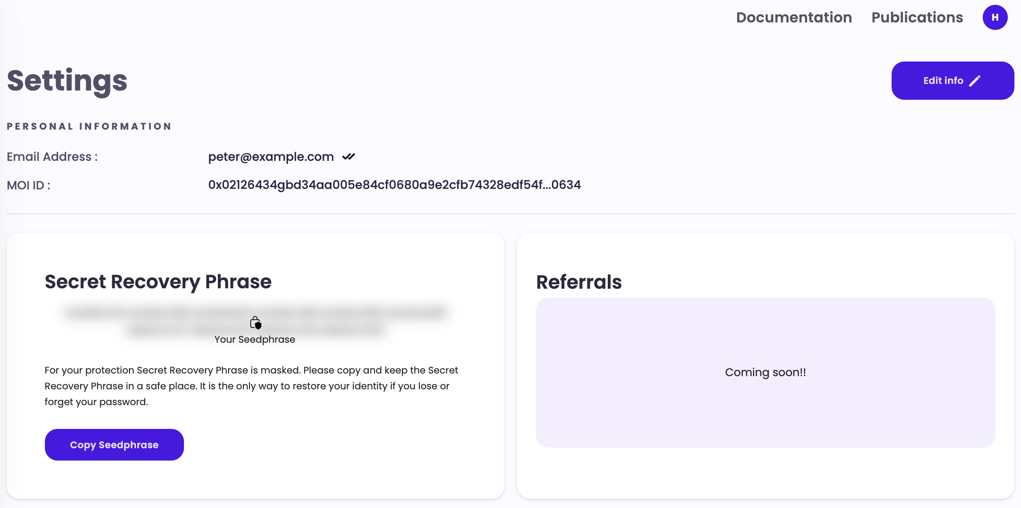Screen dimensions: 1021x508
Task: Click the Personal Information section label
Action: tap(89, 127)
